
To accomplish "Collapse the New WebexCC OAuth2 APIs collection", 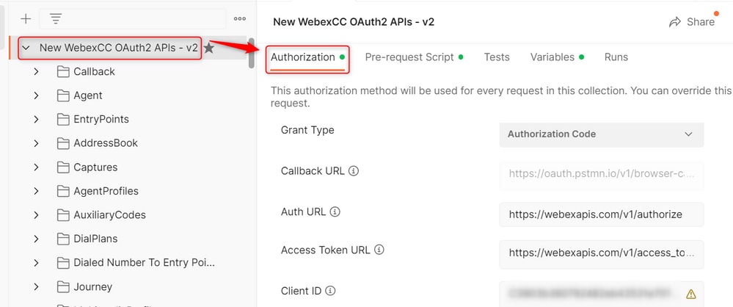I will [x=26, y=48].
